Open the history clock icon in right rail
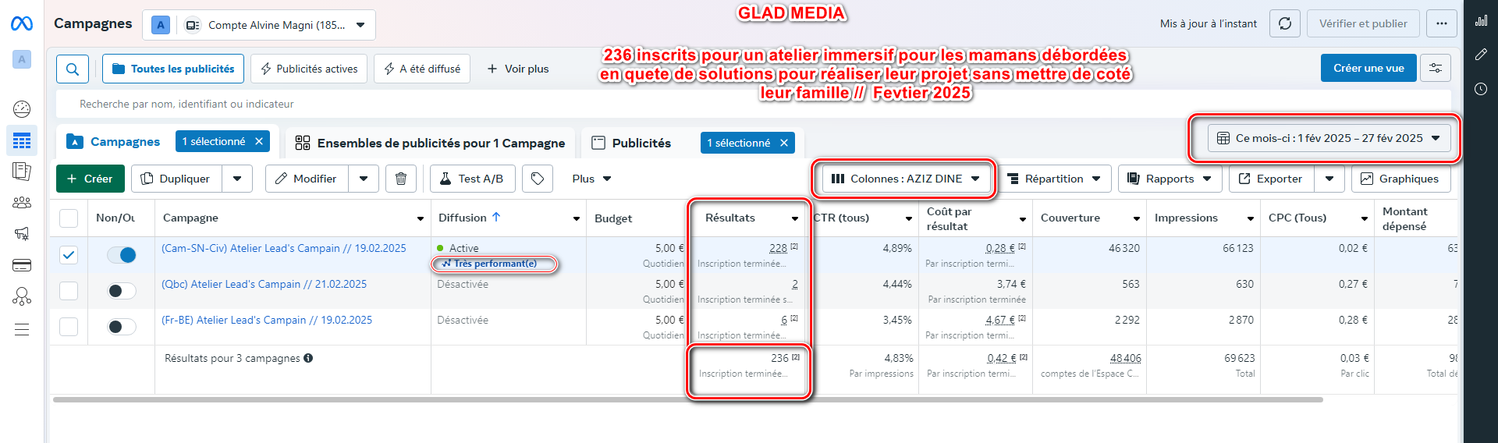 click(x=1481, y=89)
